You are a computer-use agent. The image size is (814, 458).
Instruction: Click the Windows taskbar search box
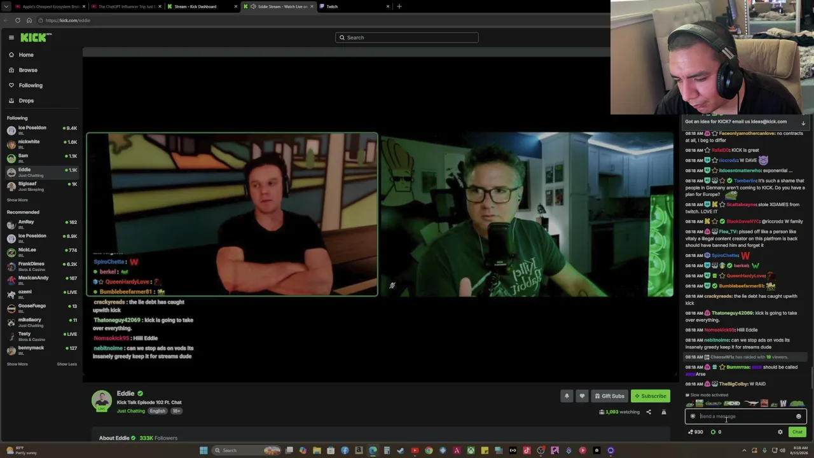pyautogui.click(x=247, y=450)
